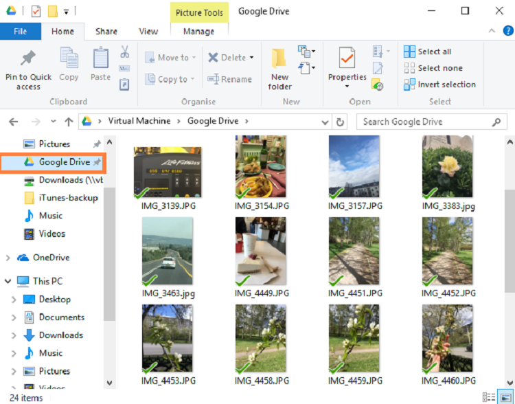
Task: Open the File menu tab
Action: [21, 31]
